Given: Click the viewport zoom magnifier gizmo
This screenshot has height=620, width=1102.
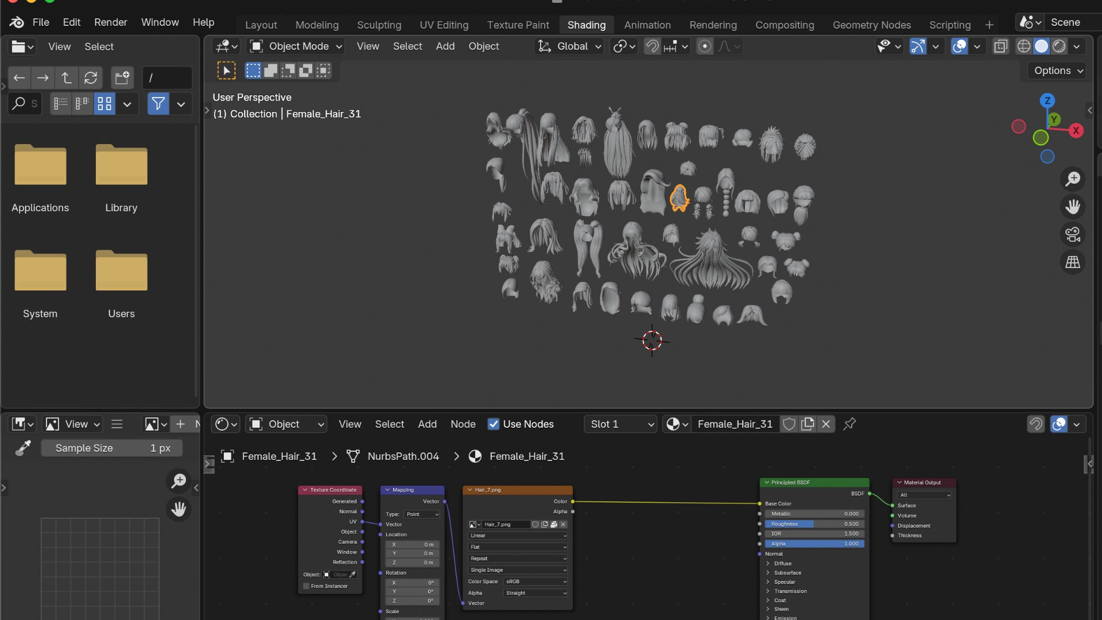Looking at the screenshot, I should pyautogui.click(x=1073, y=179).
